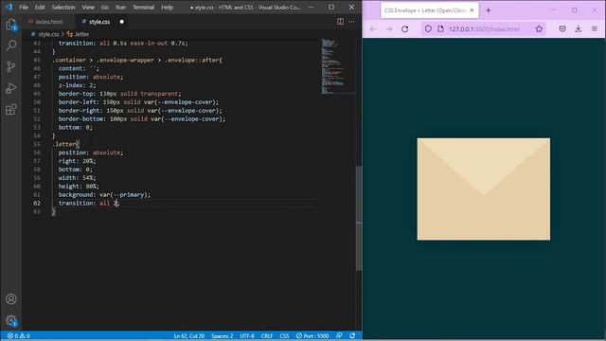Open the Help menu
The width and height of the screenshot is (606, 341).
[x=167, y=7]
